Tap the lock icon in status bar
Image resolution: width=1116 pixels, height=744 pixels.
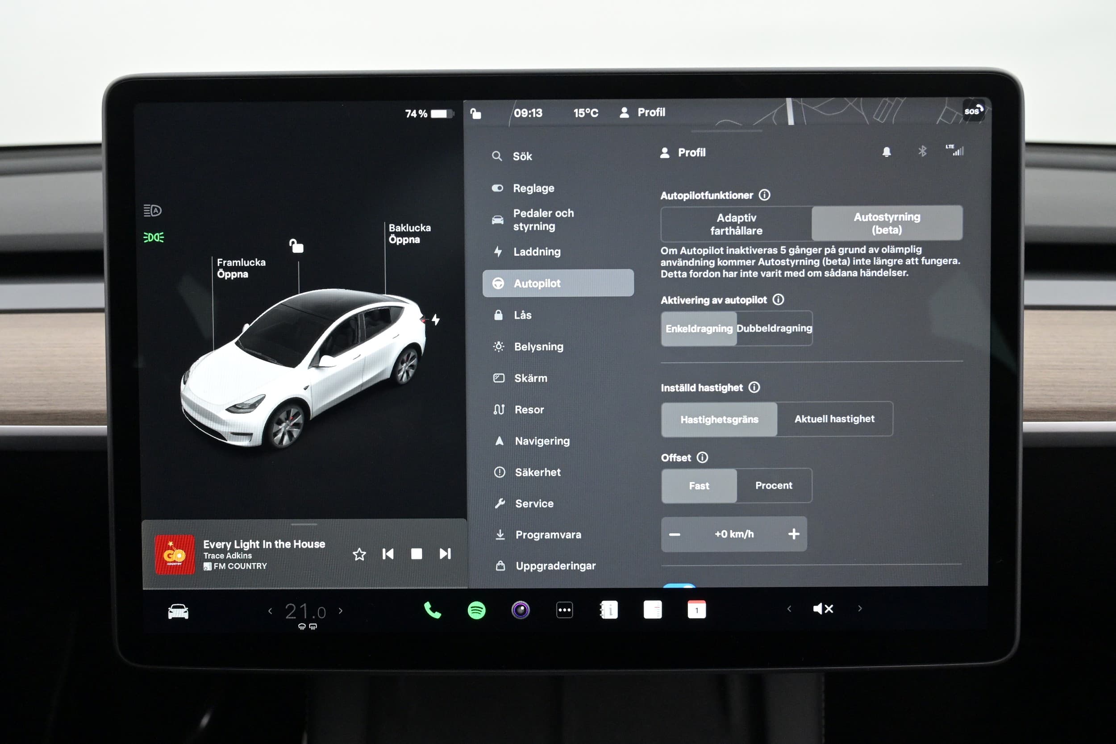click(475, 113)
